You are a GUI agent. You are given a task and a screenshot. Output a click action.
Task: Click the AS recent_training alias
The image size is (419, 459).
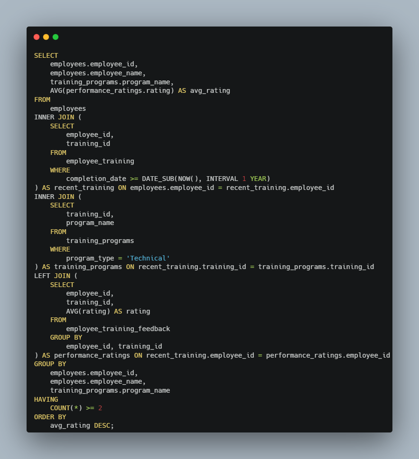pos(76,188)
